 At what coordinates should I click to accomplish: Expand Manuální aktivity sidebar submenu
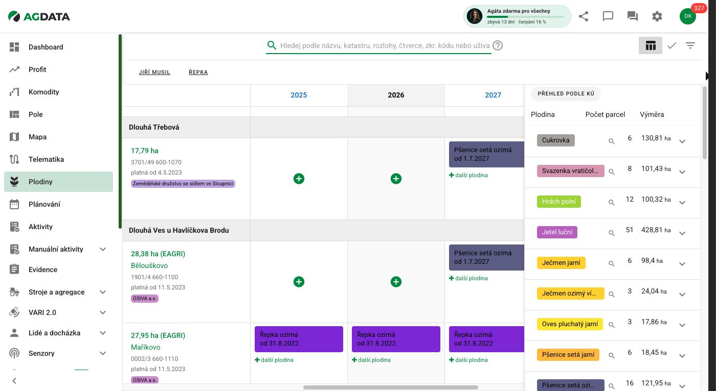(103, 249)
